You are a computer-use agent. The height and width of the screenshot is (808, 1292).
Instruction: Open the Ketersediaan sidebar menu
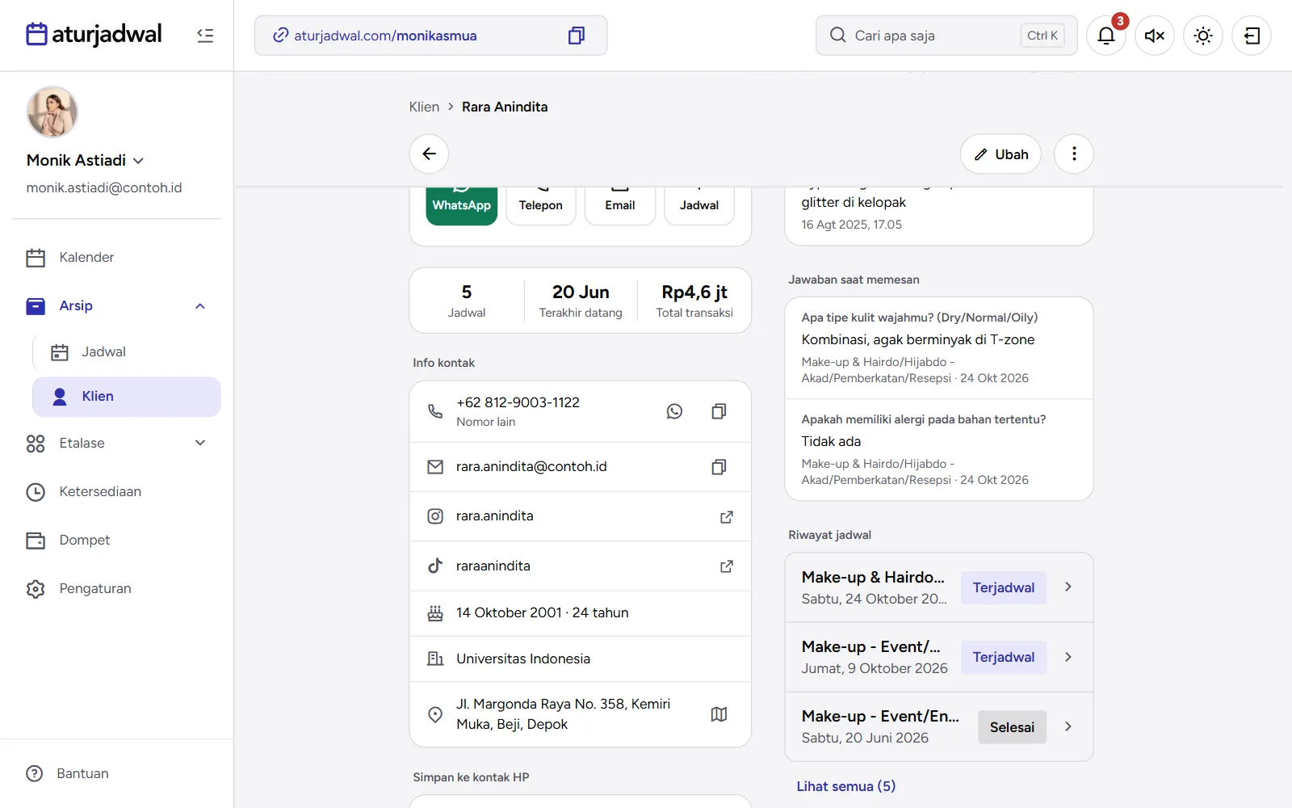pyautogui.click(x=116, y=491)
